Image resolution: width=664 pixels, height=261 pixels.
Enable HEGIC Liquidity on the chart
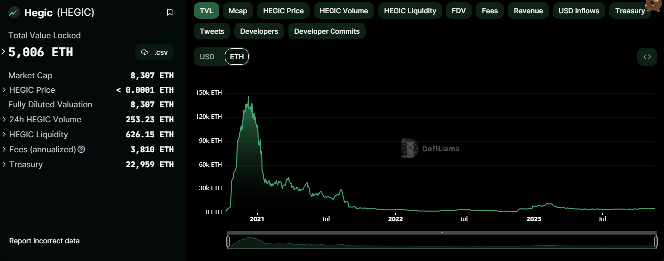point(410,11)
